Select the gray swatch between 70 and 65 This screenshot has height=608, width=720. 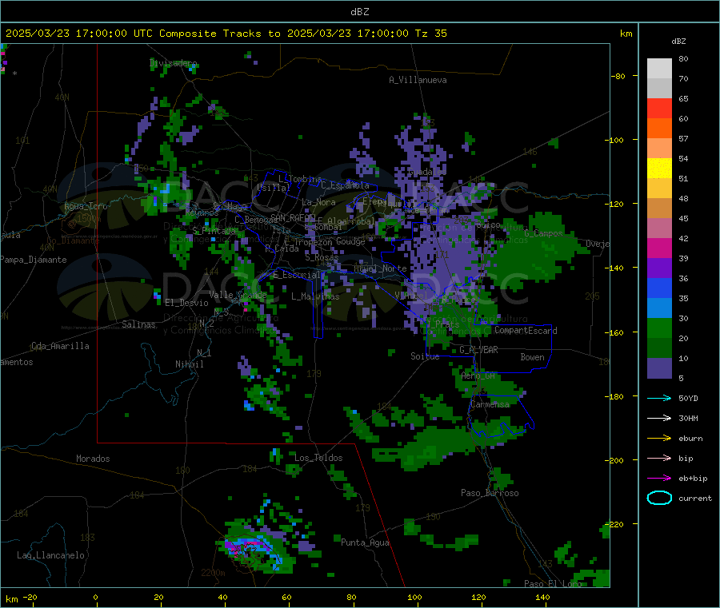659,89
